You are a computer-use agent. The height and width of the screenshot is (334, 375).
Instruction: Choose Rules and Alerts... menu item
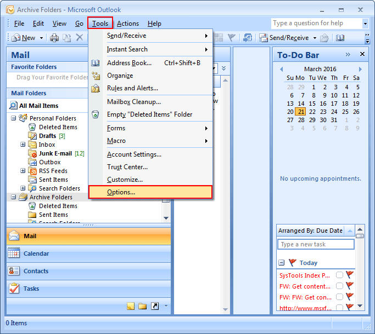coord(150,88)
